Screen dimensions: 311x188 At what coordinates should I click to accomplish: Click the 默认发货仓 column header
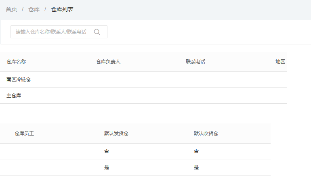point(116,133)
